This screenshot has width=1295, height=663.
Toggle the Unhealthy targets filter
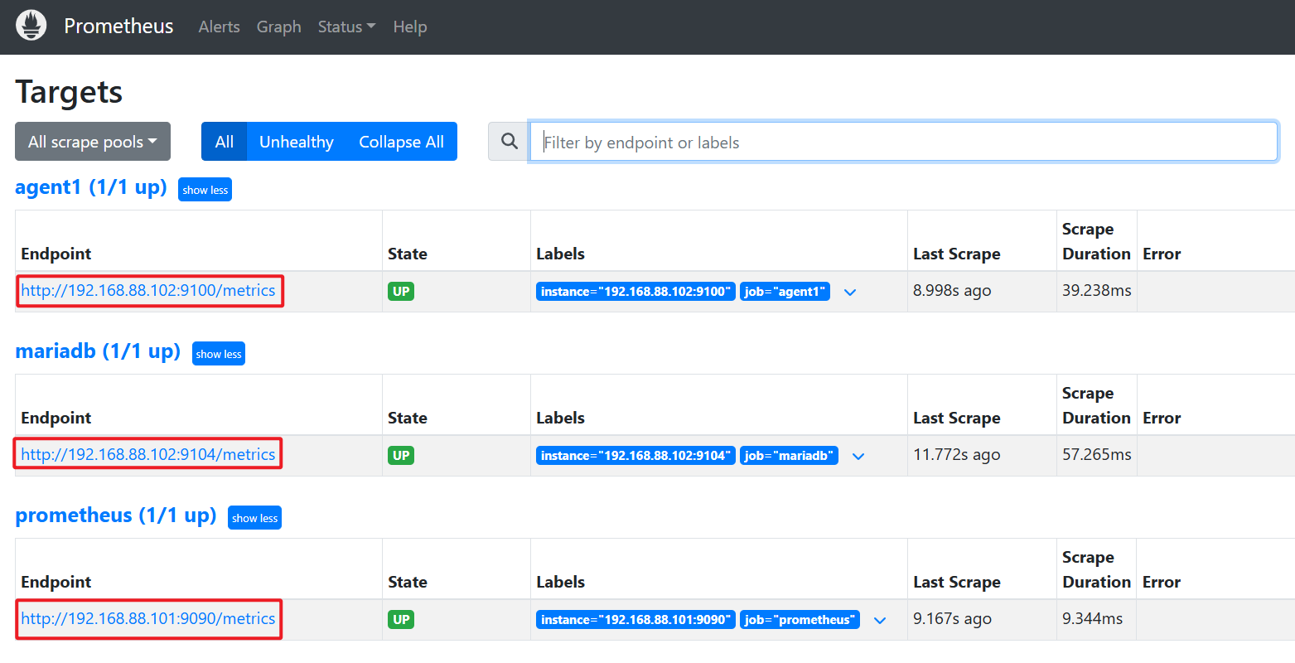(x=297, y=142)
